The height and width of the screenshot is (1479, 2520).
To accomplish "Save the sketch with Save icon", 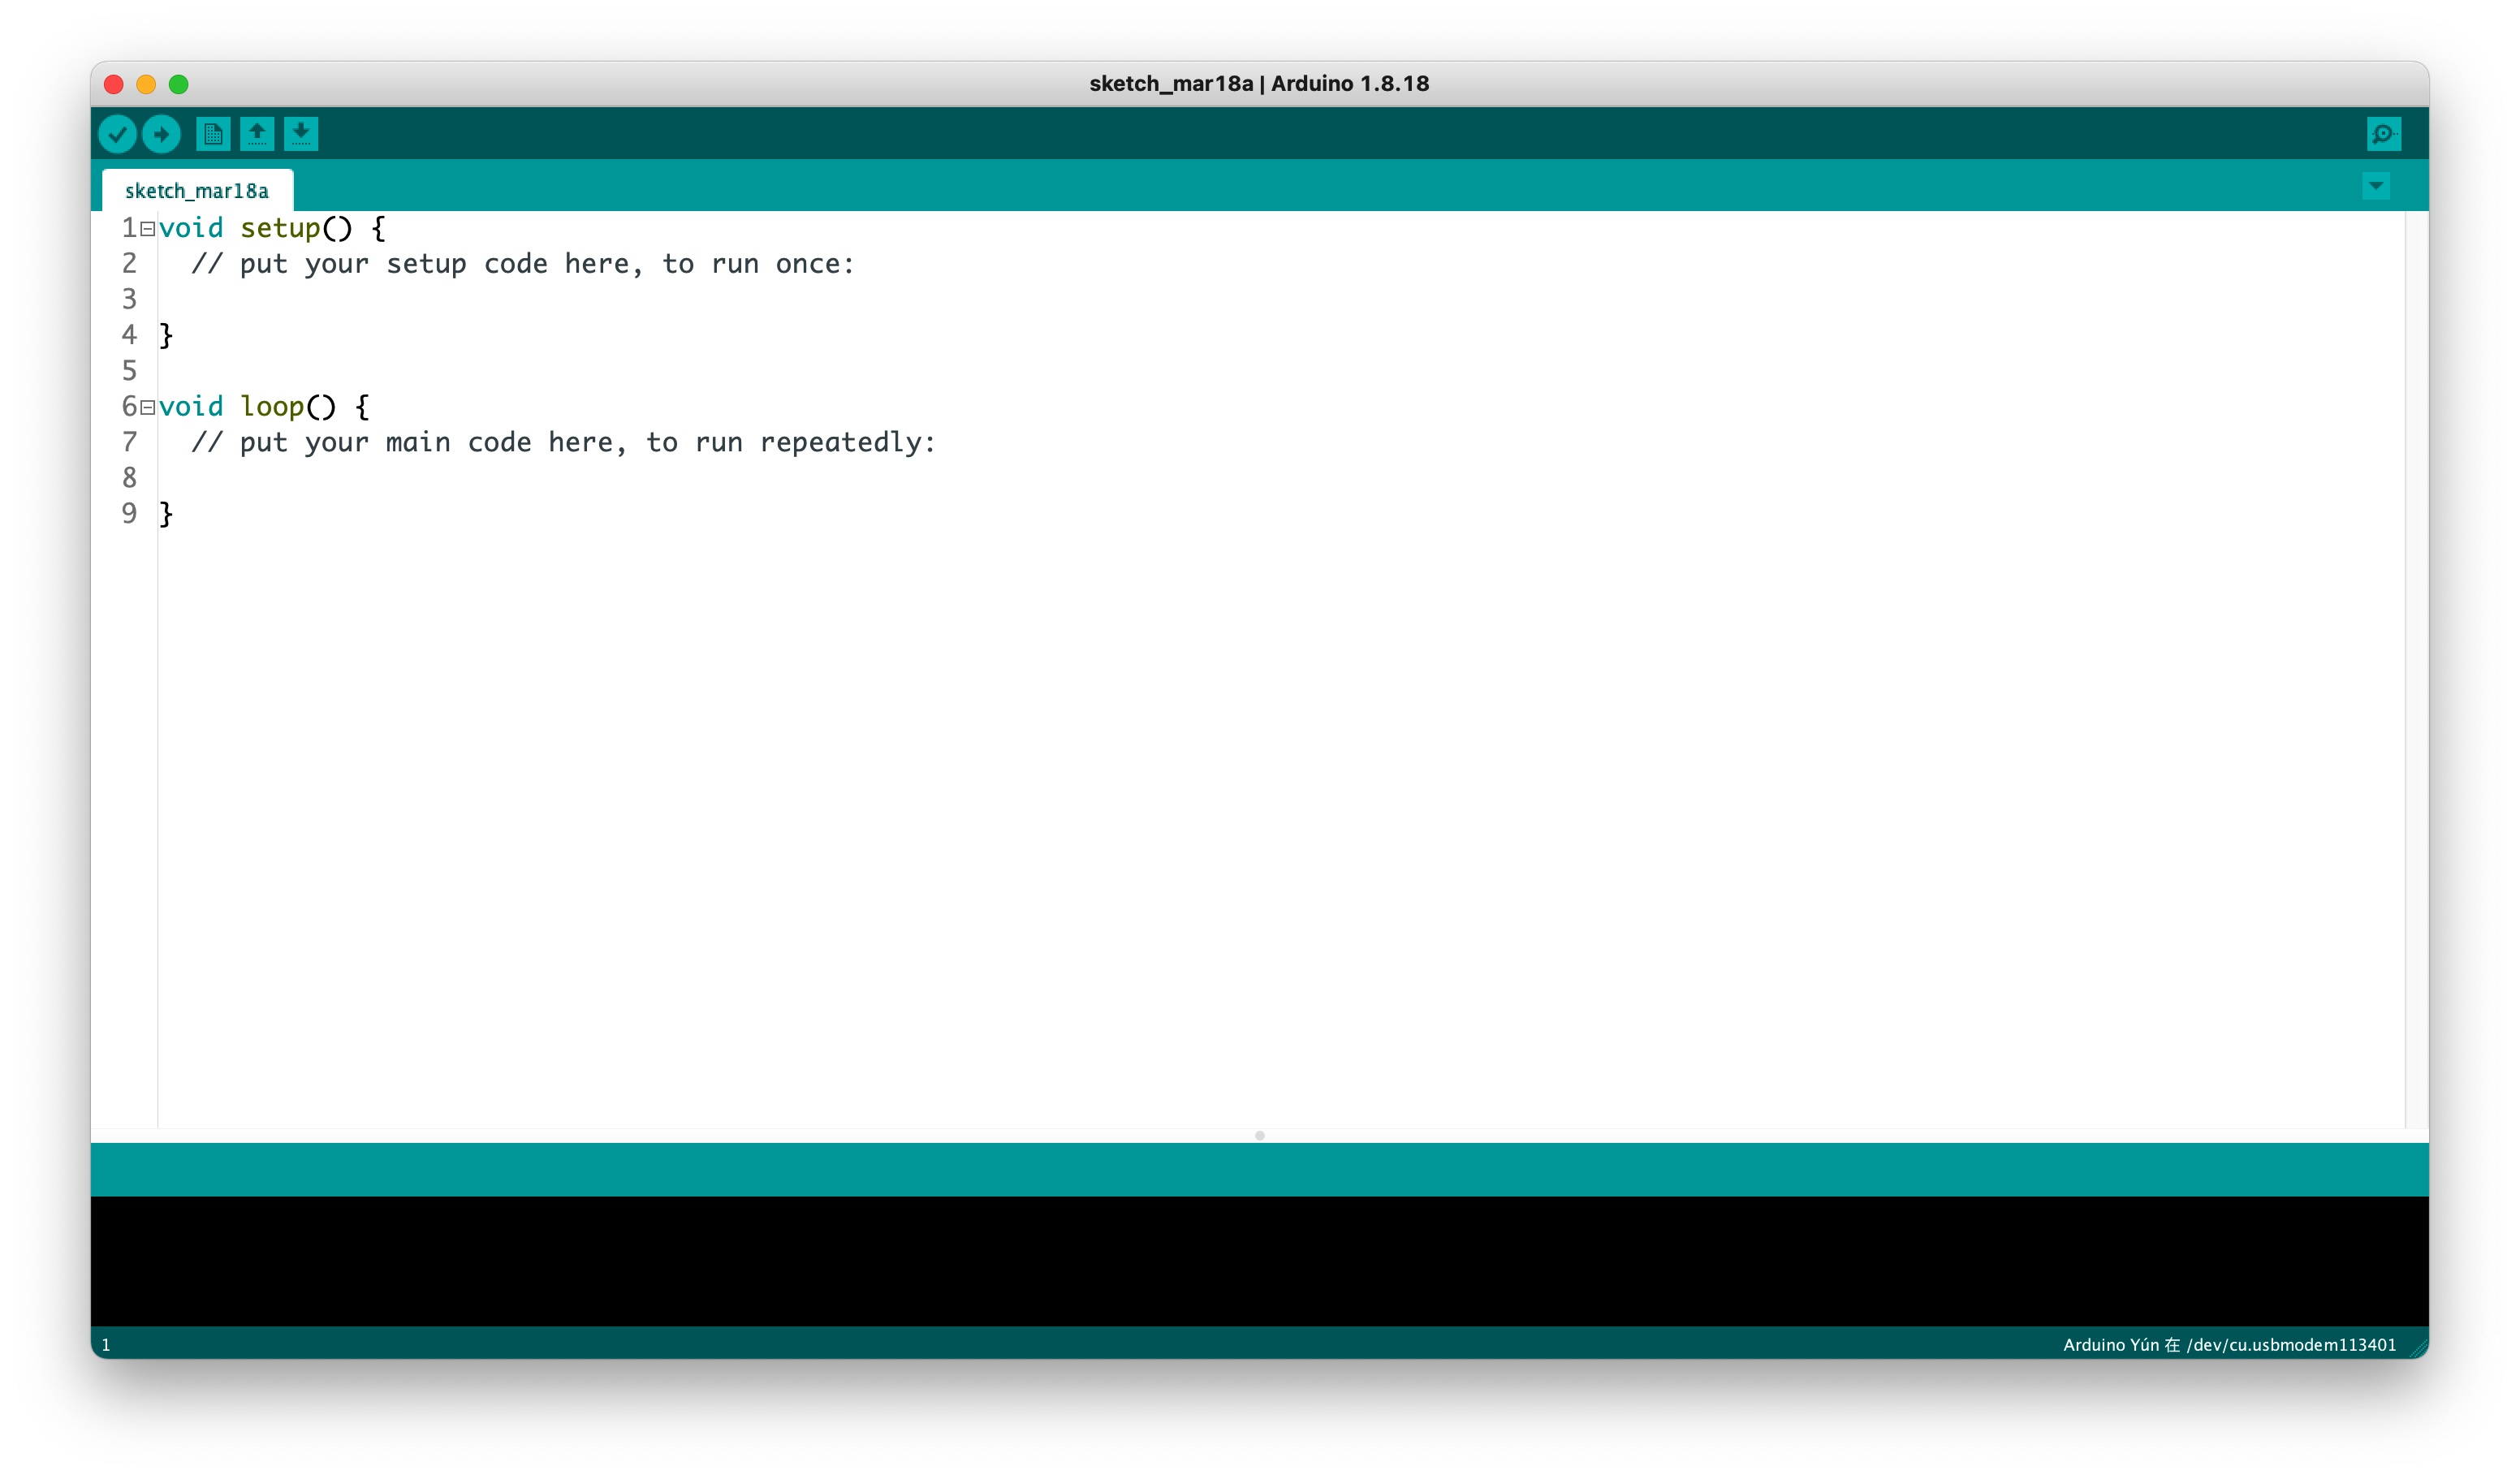I will [301, 134].
